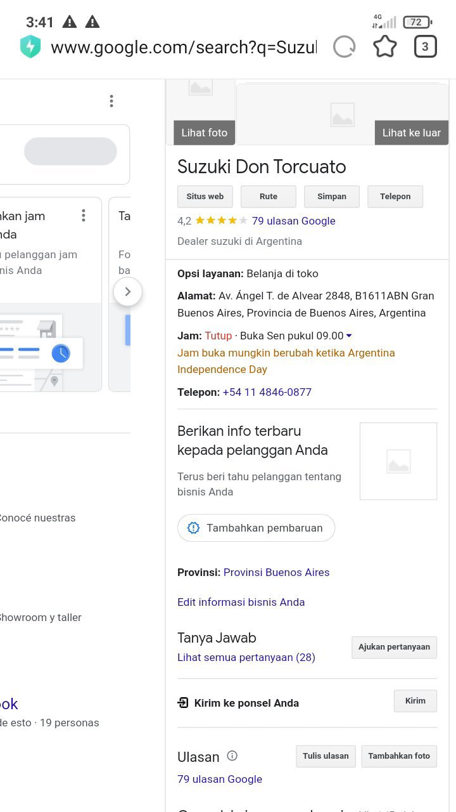Image resolution: width=456 pixels, height=812 pixels.
Task: Tap the blue clock icon on card illustration
Action: tap(61, 353)
